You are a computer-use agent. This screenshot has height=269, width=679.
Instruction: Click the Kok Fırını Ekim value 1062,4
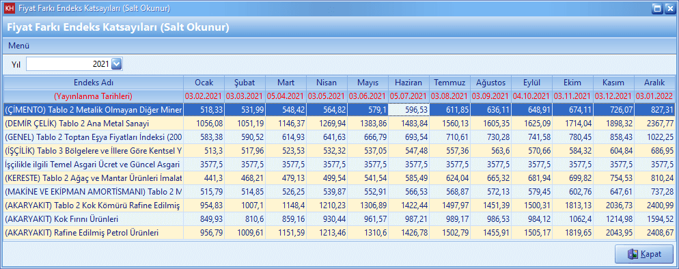click(x=572, y=219)
